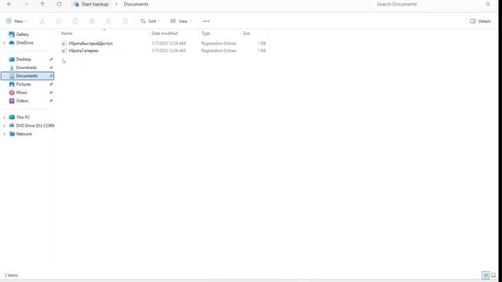502x282 pixels.
Task: Click the Cut icon in toolbar
Action: click(x=42, y=21)
